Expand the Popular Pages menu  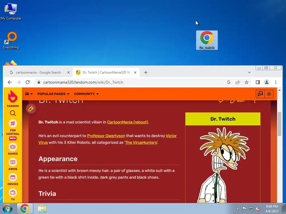point(53,94)
